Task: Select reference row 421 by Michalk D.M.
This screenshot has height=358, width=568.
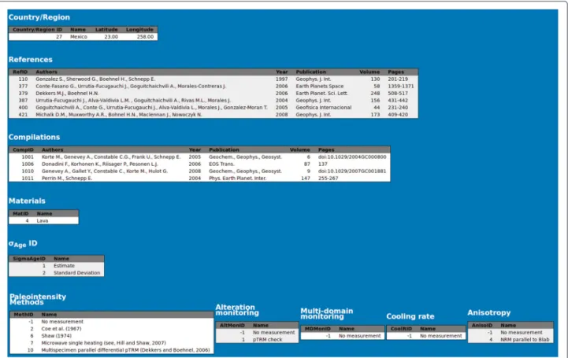Action: (213, 114)
